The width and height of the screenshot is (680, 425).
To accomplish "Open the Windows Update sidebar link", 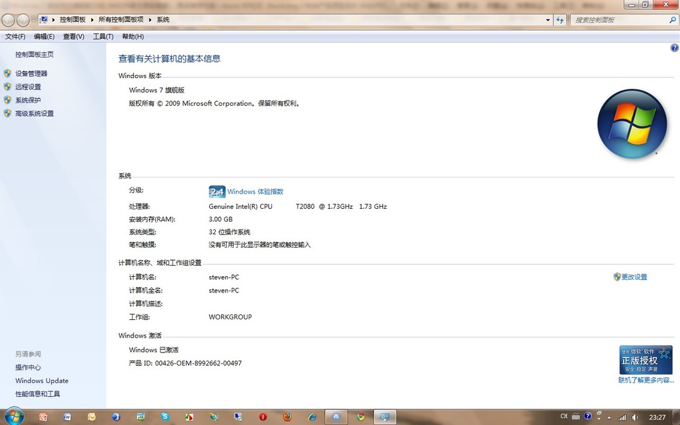I will [x=42, y=381].
